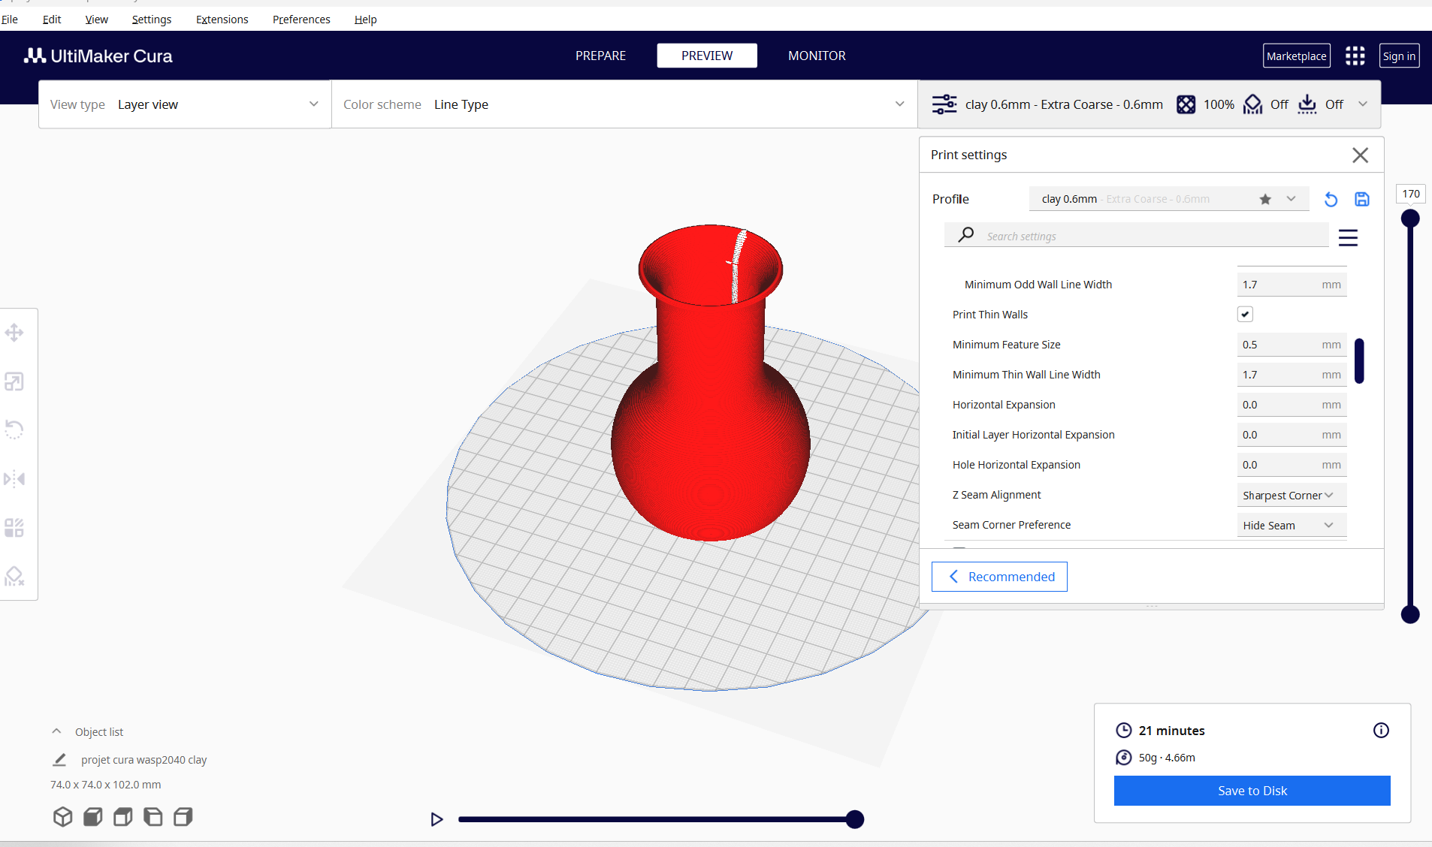Viewport: 1432px width, 847px height.
Task: Open the Extensions menu
Action: pyautogui.click(x=222, y=20)
